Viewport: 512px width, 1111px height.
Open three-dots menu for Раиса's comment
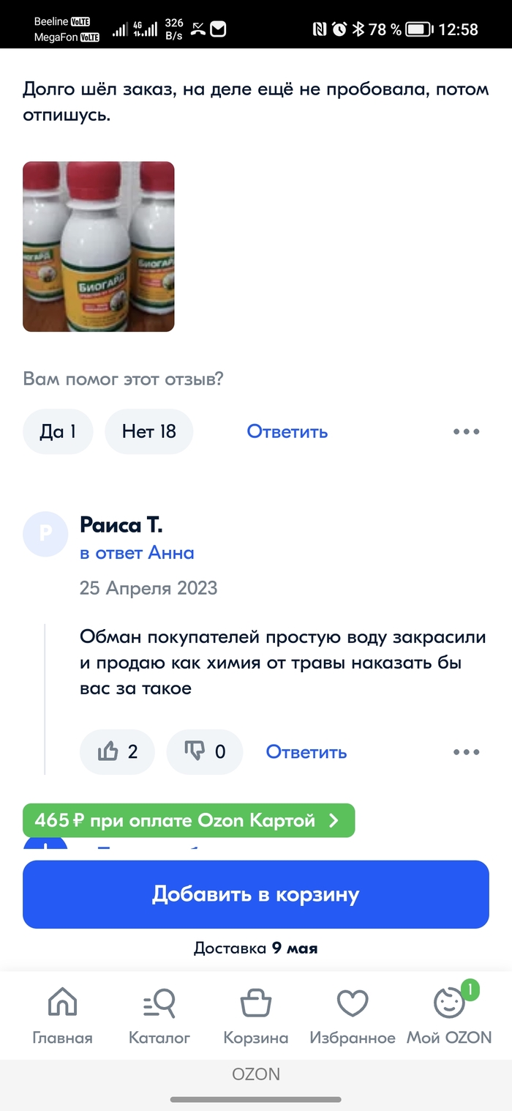[x=466, y=751]
